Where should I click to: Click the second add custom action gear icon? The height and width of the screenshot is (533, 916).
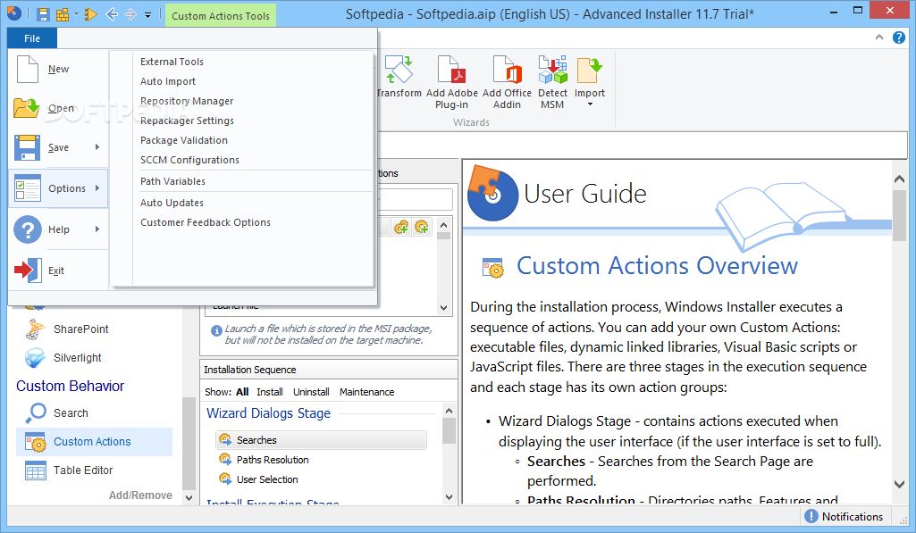click(421, 227)
